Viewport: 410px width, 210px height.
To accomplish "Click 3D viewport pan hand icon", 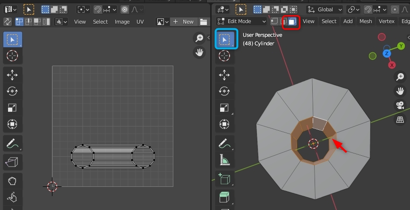I will coord(400,91).
